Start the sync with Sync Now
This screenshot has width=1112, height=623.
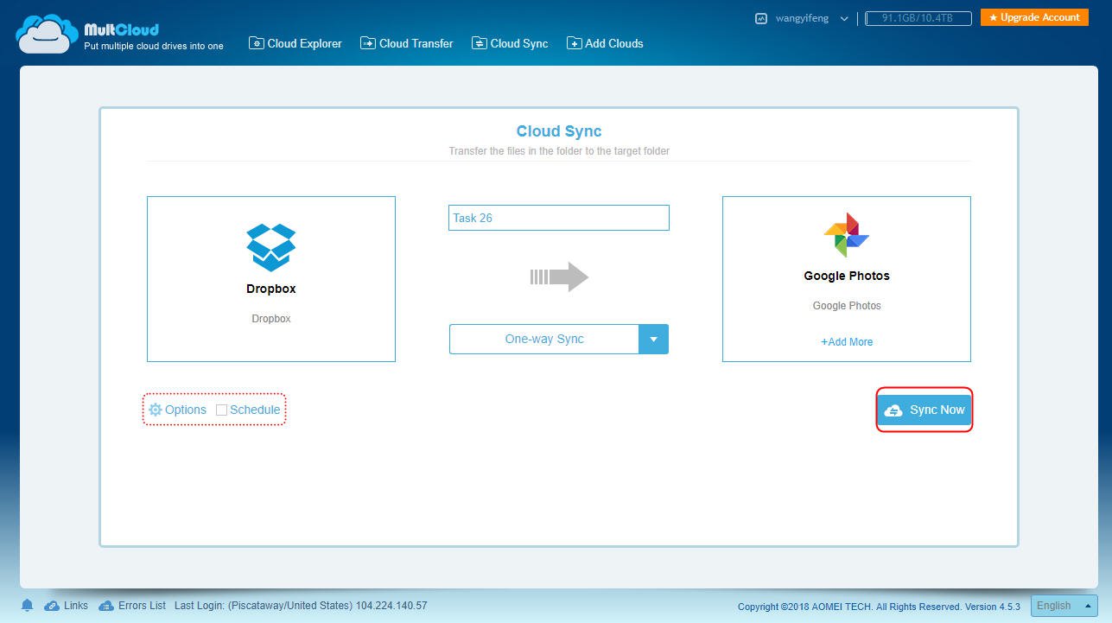point(925,410)
